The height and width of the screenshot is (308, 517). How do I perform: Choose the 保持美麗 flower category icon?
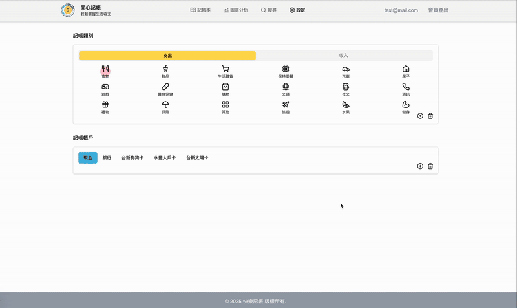[286, 69]
